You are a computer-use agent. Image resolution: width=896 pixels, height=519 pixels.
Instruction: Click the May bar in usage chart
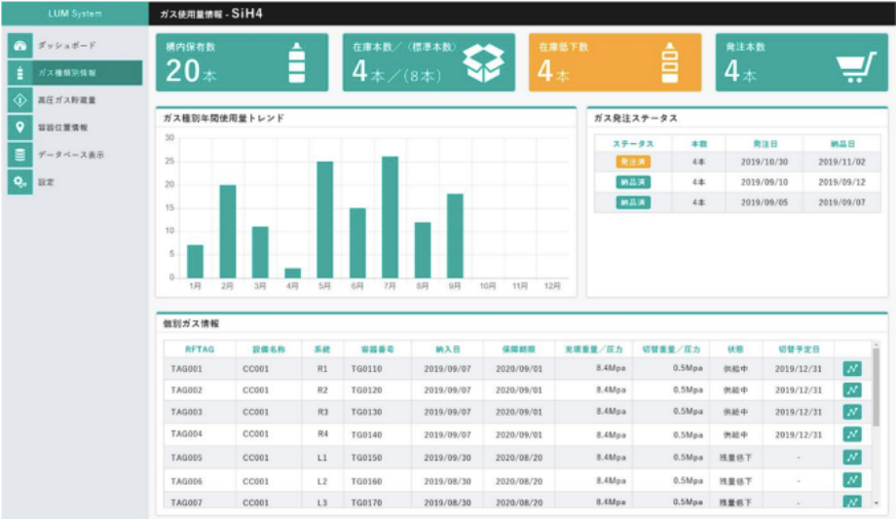click(x=324, y=220)
